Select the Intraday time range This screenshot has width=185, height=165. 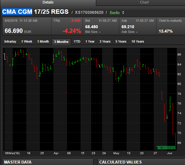pyautogui.click(x=10, y=41)
